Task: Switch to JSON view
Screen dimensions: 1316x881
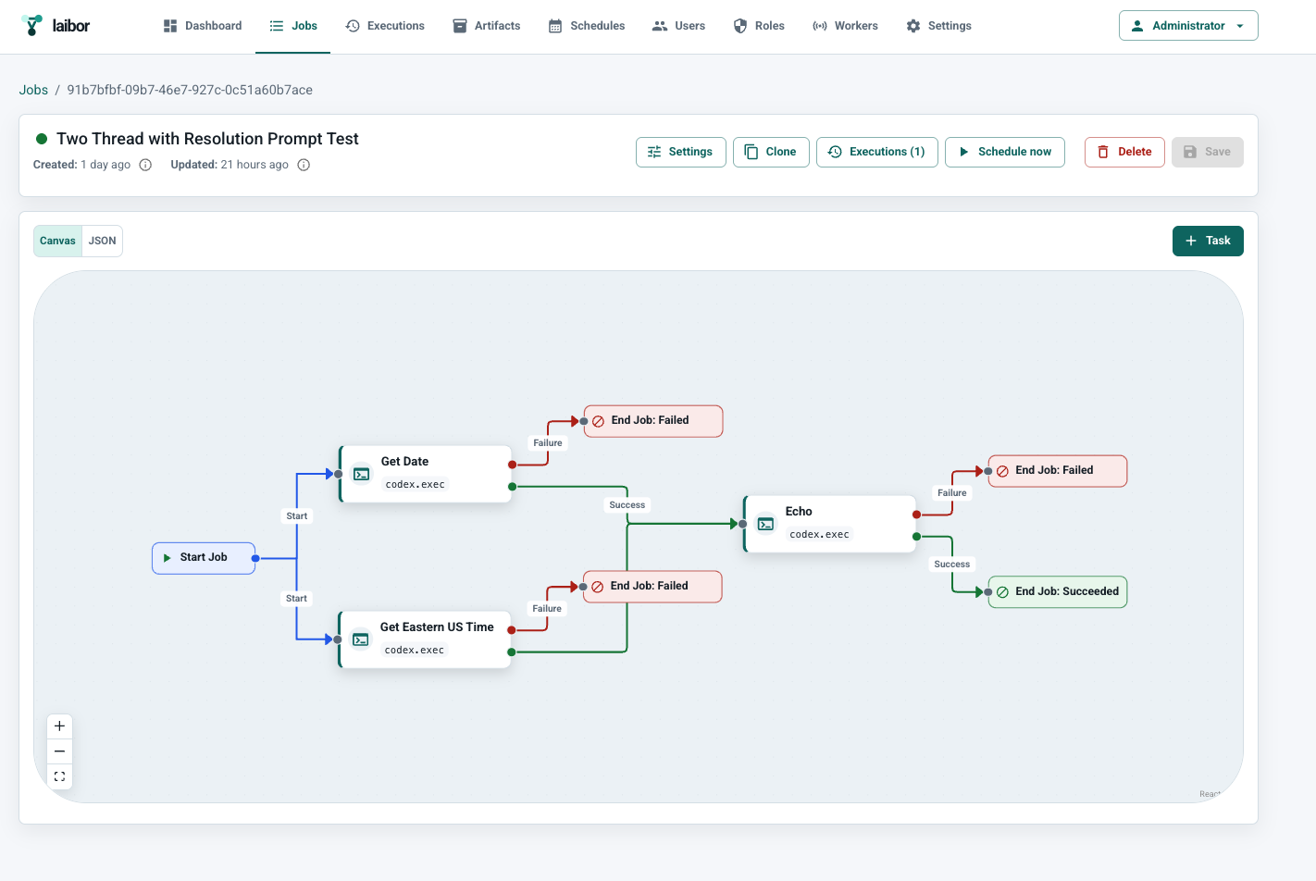Action: click(103, 241)
